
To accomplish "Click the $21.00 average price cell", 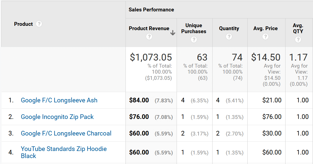I will [x=272, y=100].
